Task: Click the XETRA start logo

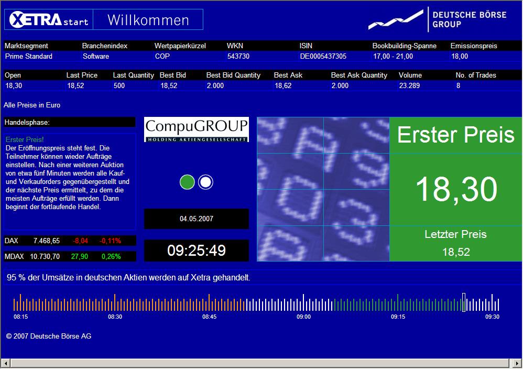Action: [x=48, y=19]
